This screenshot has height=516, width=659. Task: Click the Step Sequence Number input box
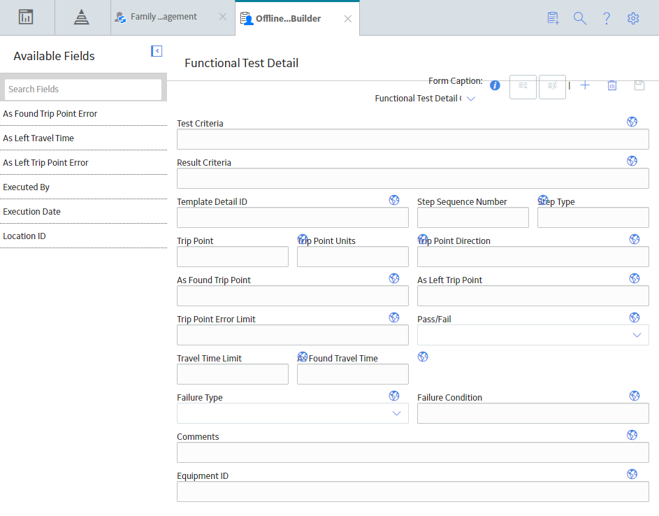pos(473,217)
